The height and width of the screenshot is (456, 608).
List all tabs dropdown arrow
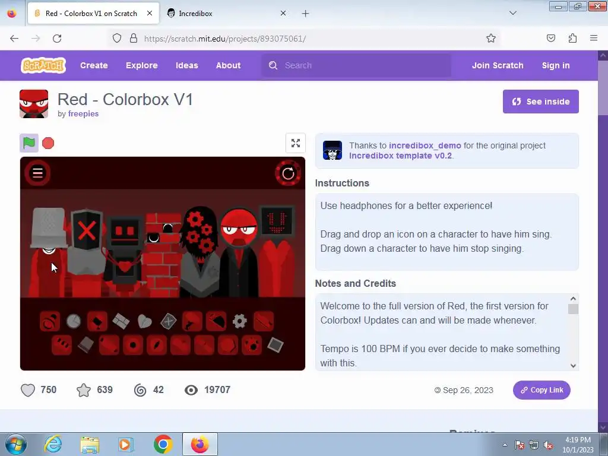(x=512, y=13)
